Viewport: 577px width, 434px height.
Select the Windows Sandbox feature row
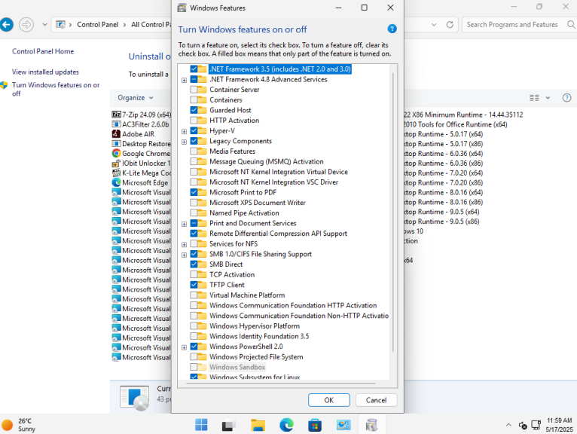237,367
